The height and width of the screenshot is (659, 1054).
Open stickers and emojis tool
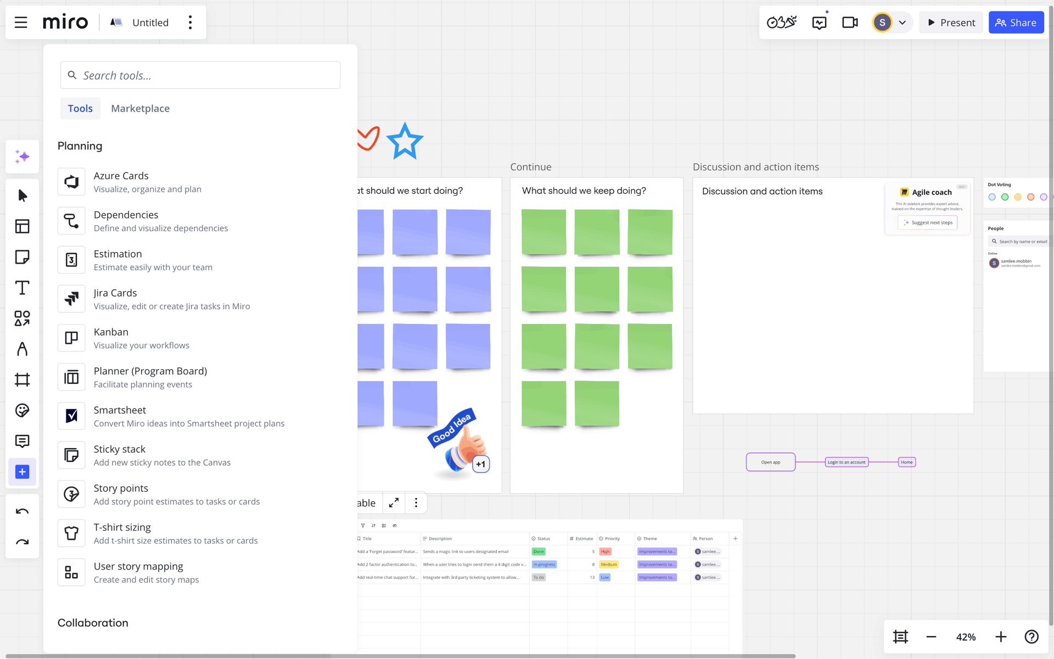pos(23,411)
